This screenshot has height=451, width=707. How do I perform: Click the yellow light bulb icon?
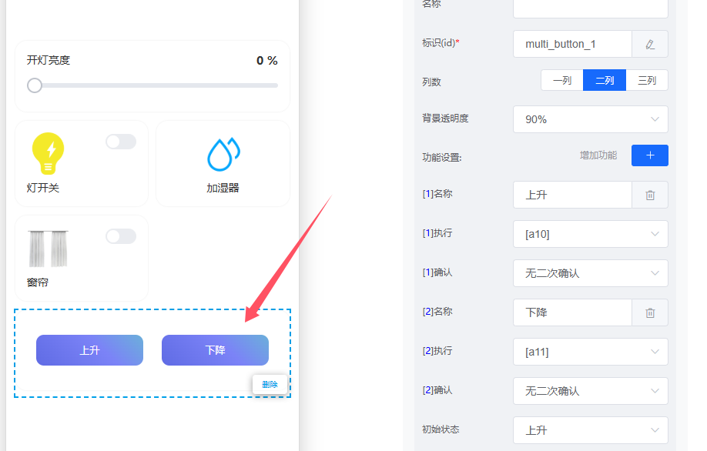click(x=48, y=152)
